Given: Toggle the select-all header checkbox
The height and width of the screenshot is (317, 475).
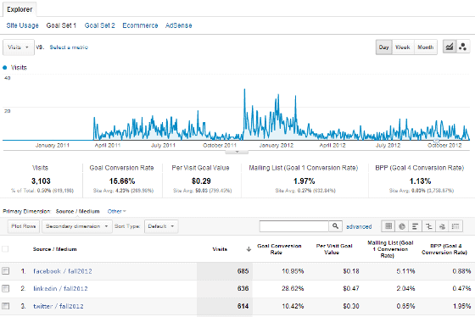Looking at the screenshot, I should coord(5,249).
